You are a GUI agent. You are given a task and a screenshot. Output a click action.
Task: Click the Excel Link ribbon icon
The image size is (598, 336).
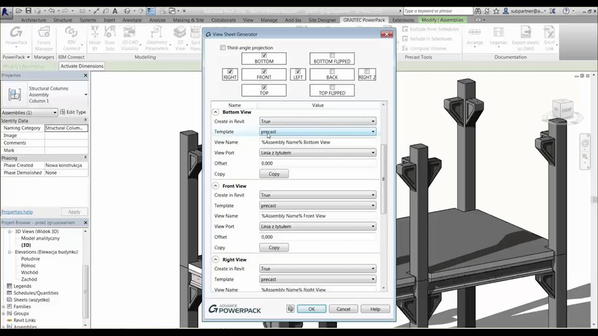pyautogui.click(x=549, y=38)
